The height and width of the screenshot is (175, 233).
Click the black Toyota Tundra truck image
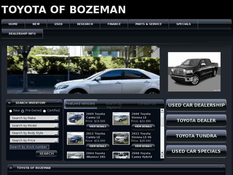click(194, 72)
